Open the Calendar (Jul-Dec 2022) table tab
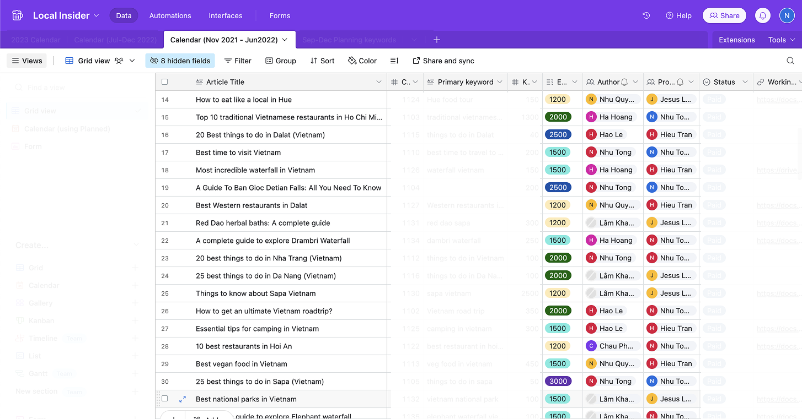The height and width of the screenshot is (419, 802). (x=116, y=40)
